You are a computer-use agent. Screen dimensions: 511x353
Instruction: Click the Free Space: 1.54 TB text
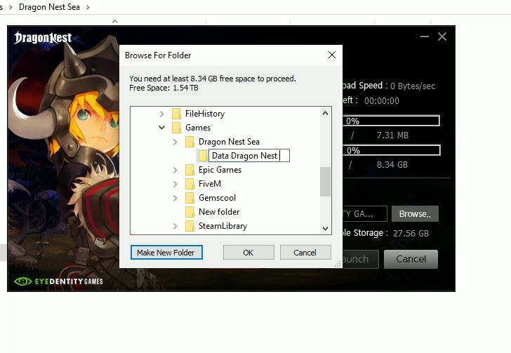point(164,88)
